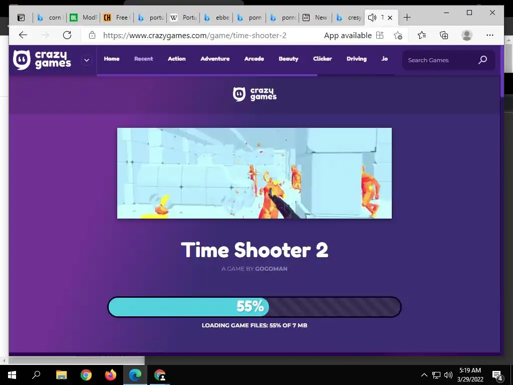Install the app via the App available icon

point(380,35)
